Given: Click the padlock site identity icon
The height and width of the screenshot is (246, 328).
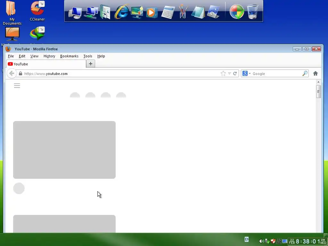Looking at the screenshot, I should click(x=20, y=74).
